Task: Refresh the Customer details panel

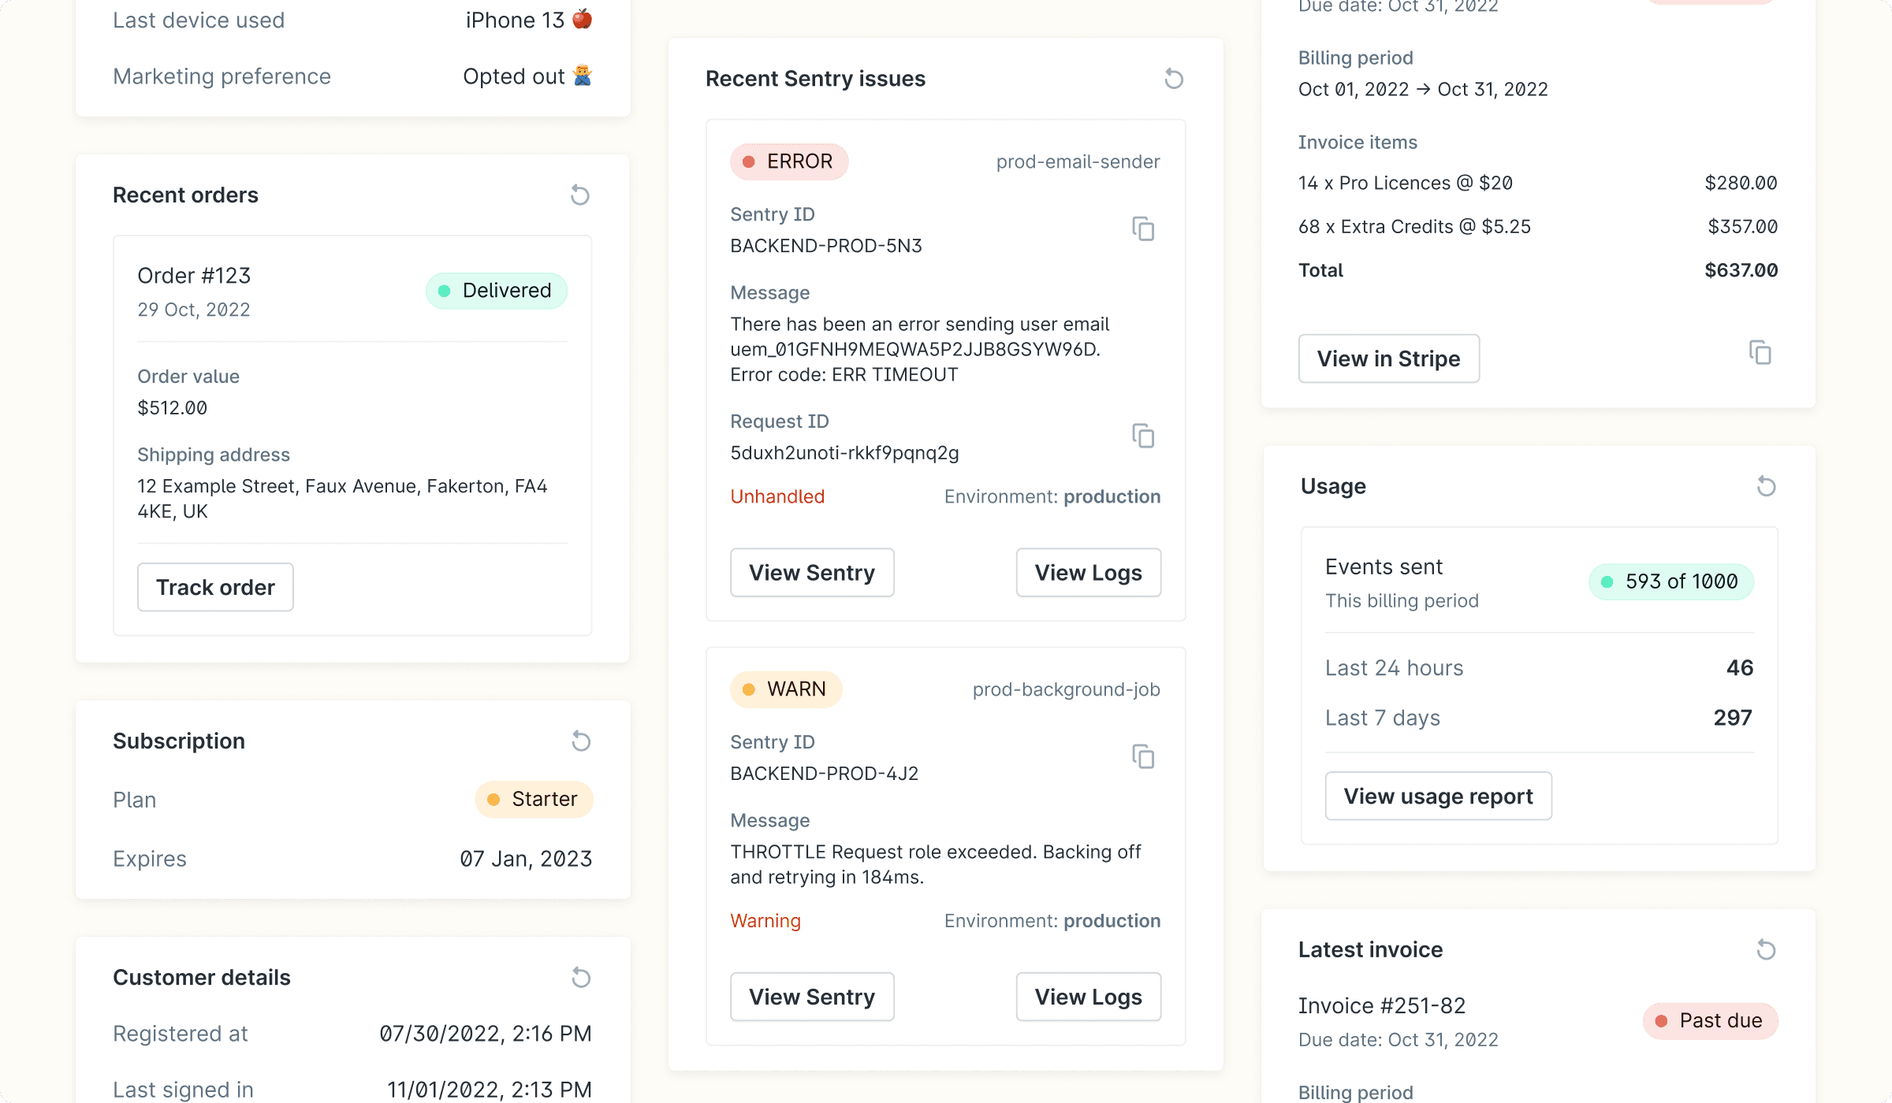Action: tap(581, 978)
